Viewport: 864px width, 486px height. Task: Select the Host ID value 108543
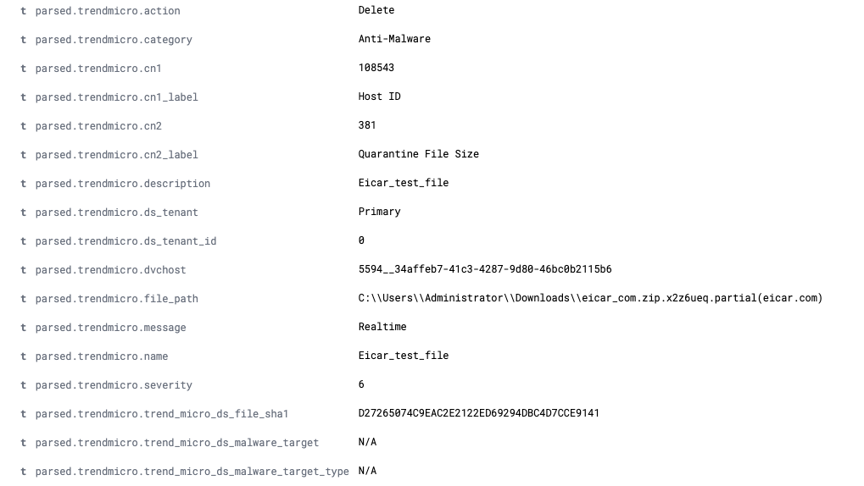(x=376, y=68)
